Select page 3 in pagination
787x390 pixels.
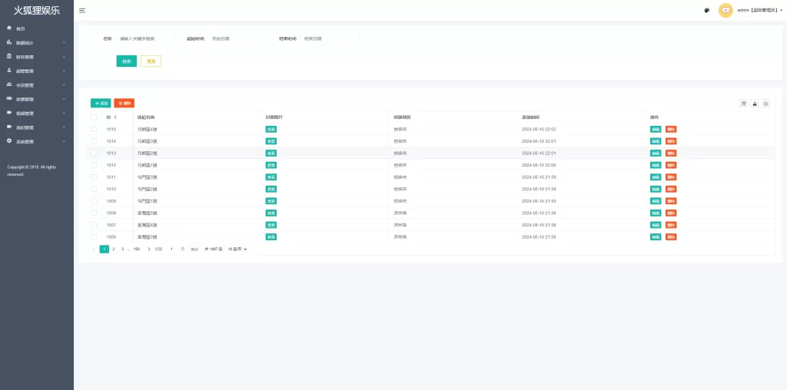[122, 250]
